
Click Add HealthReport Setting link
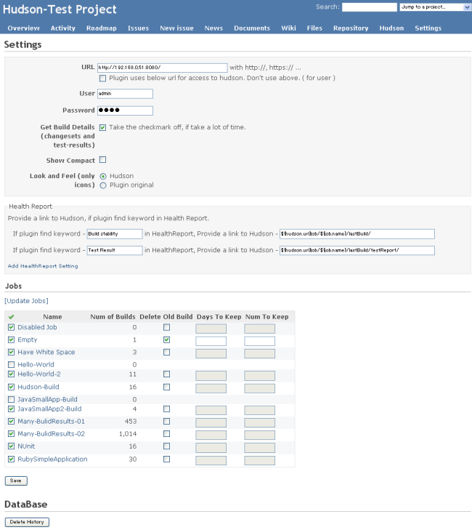[x=43, y=266]
